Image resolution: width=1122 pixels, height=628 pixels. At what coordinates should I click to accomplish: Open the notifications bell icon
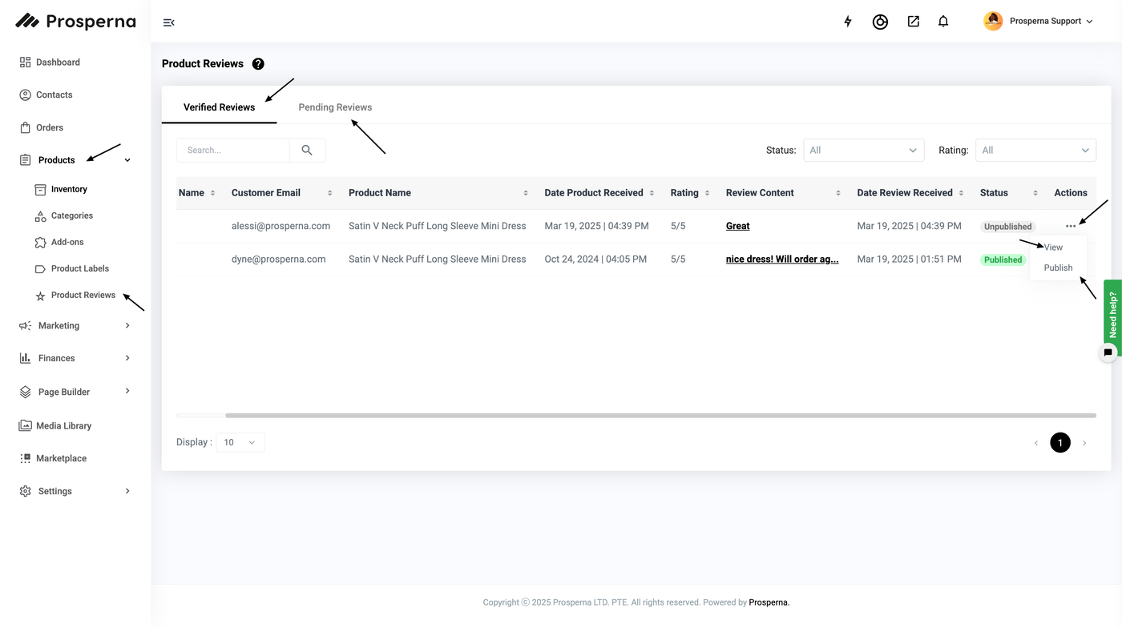(943, 22)
